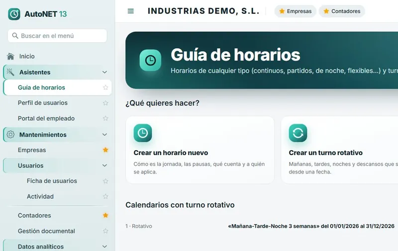Click the ¿Qué quieres hacer? heading
Image resolution: width=398 pixels, height=251 pixels.
click(x=163, y=103)
